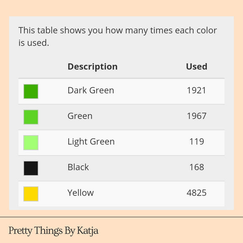The width and height of the screenshot is (243, 243).
Task: Click the Green row label
Action: click(x=80, y=116)
